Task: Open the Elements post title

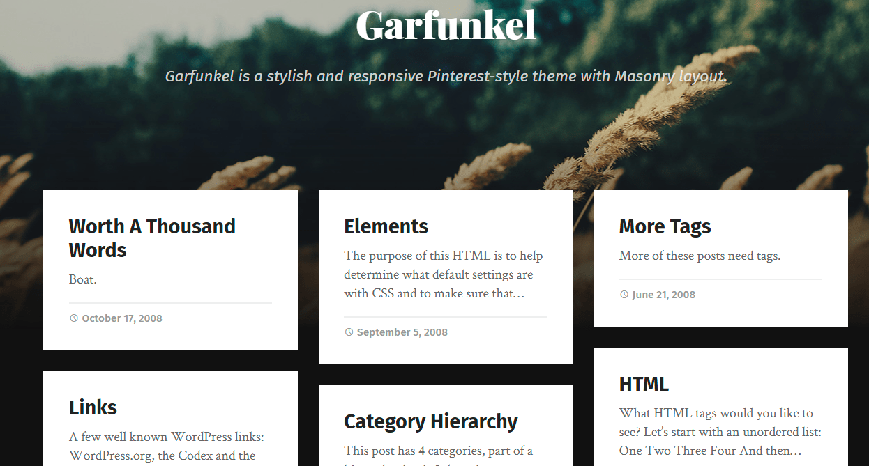Action: pos(386,226)
